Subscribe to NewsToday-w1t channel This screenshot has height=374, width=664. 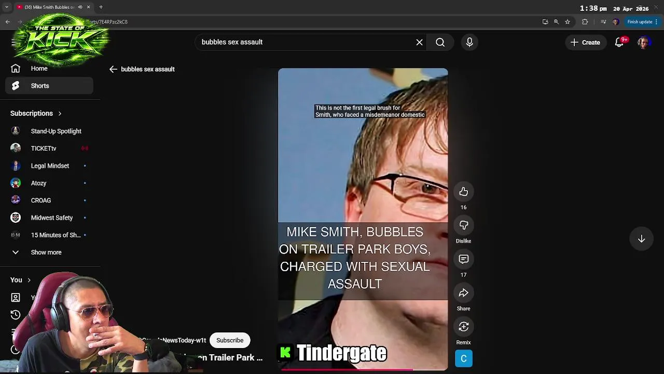click(230, 340)
